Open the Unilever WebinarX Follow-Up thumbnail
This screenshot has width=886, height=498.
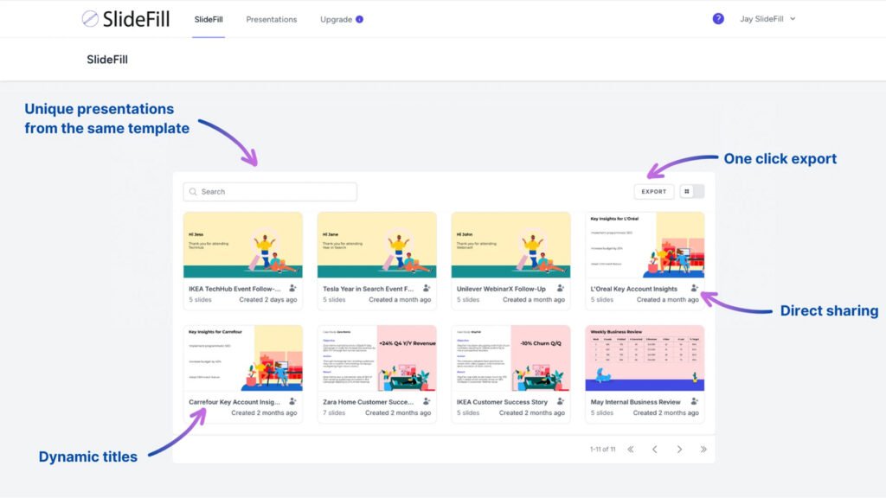(x=510, y=245)
